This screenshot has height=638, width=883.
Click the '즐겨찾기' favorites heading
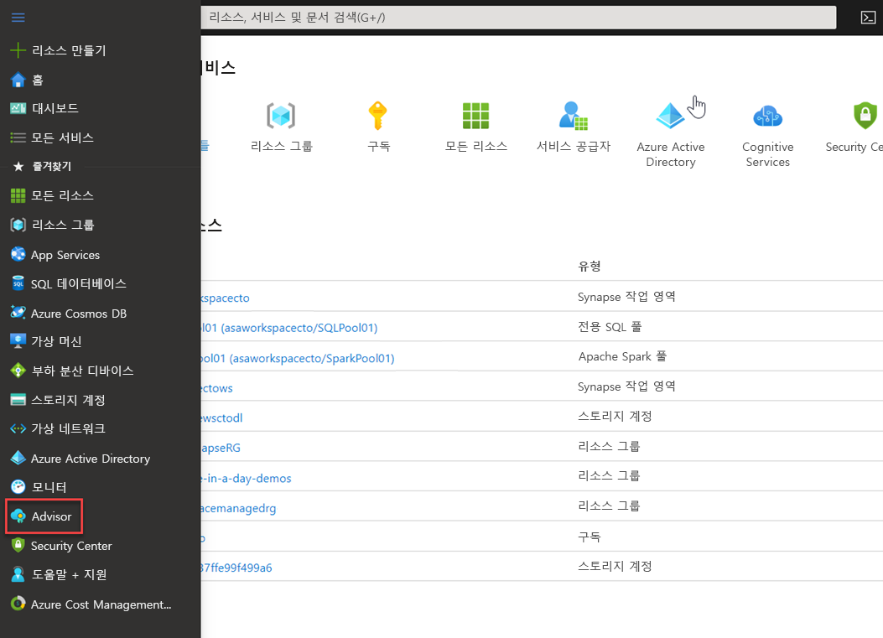[52, 166]
